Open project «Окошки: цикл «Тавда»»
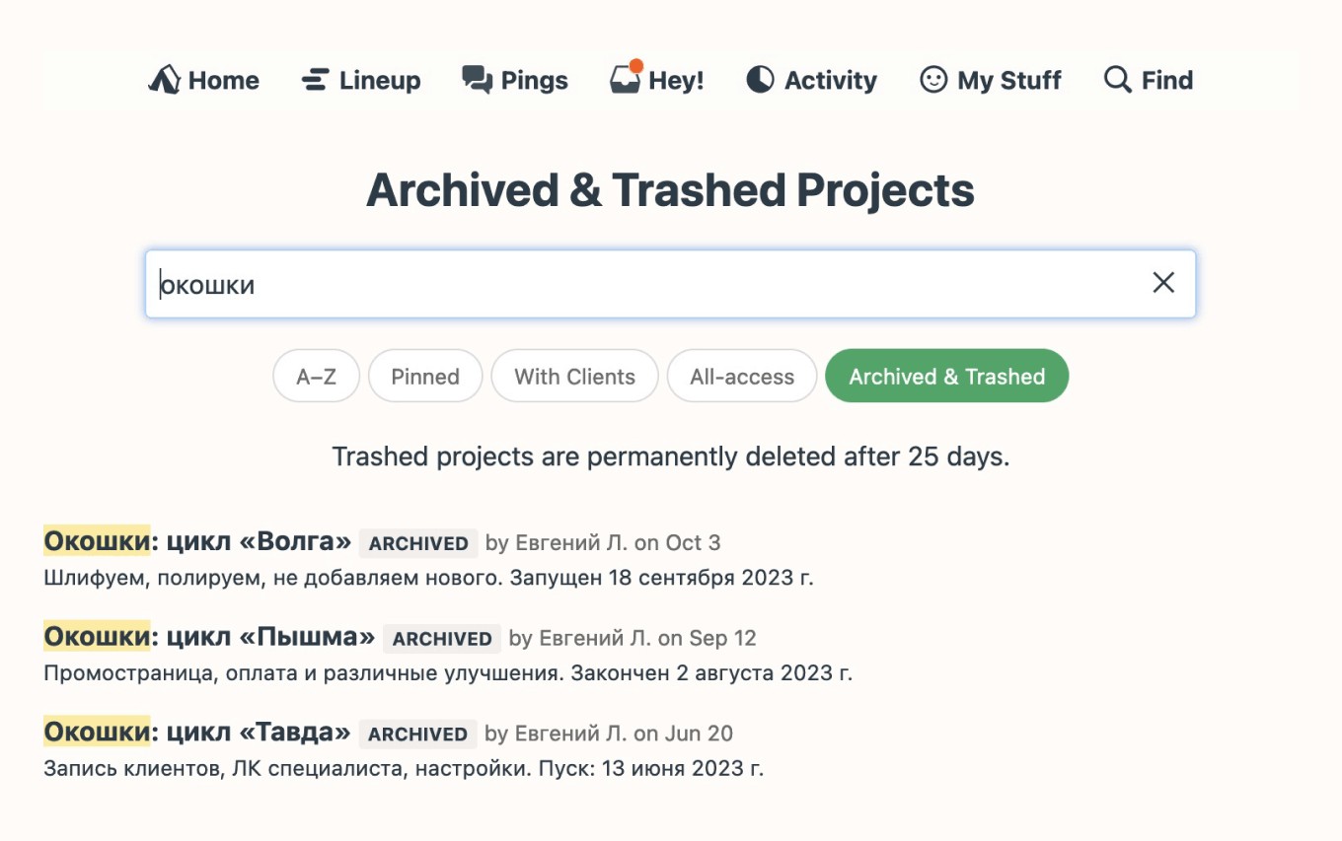1342x841 pixels. pos(195,734)
